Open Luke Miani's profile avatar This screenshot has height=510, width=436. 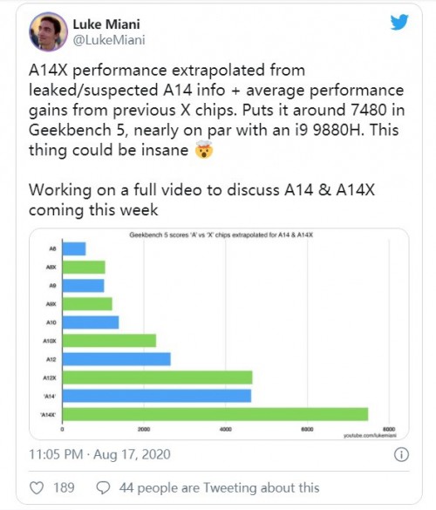click(x=48, y=32)
